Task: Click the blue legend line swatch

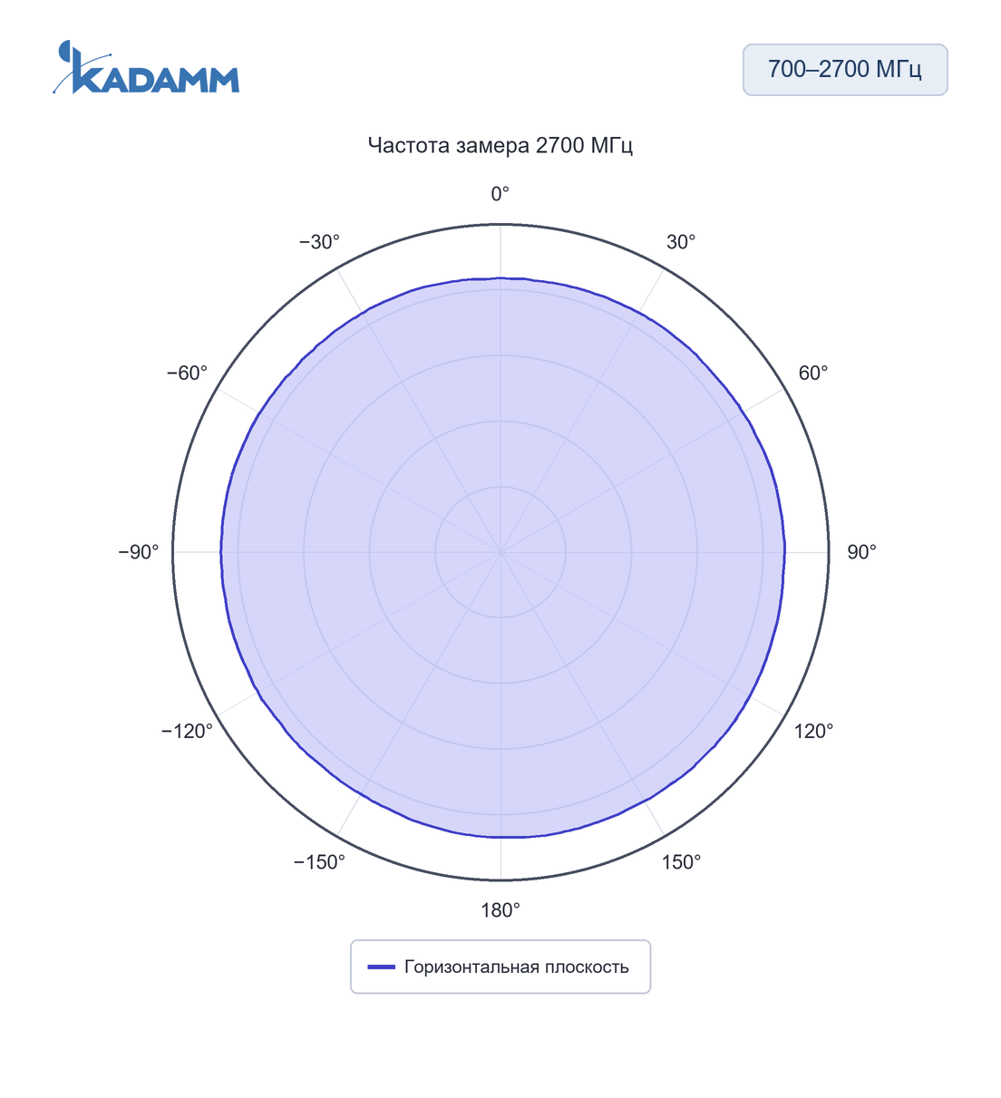Action: coord(382,967)
